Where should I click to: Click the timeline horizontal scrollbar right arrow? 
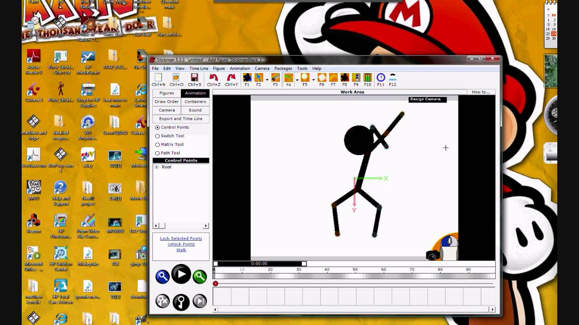click(492, 309)
